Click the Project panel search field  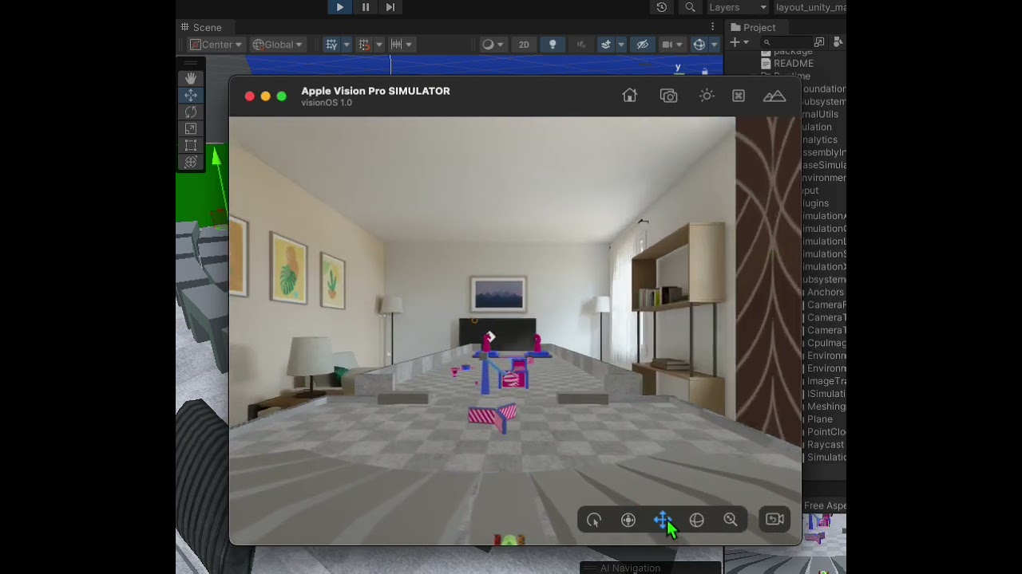[x=786, y=42]
